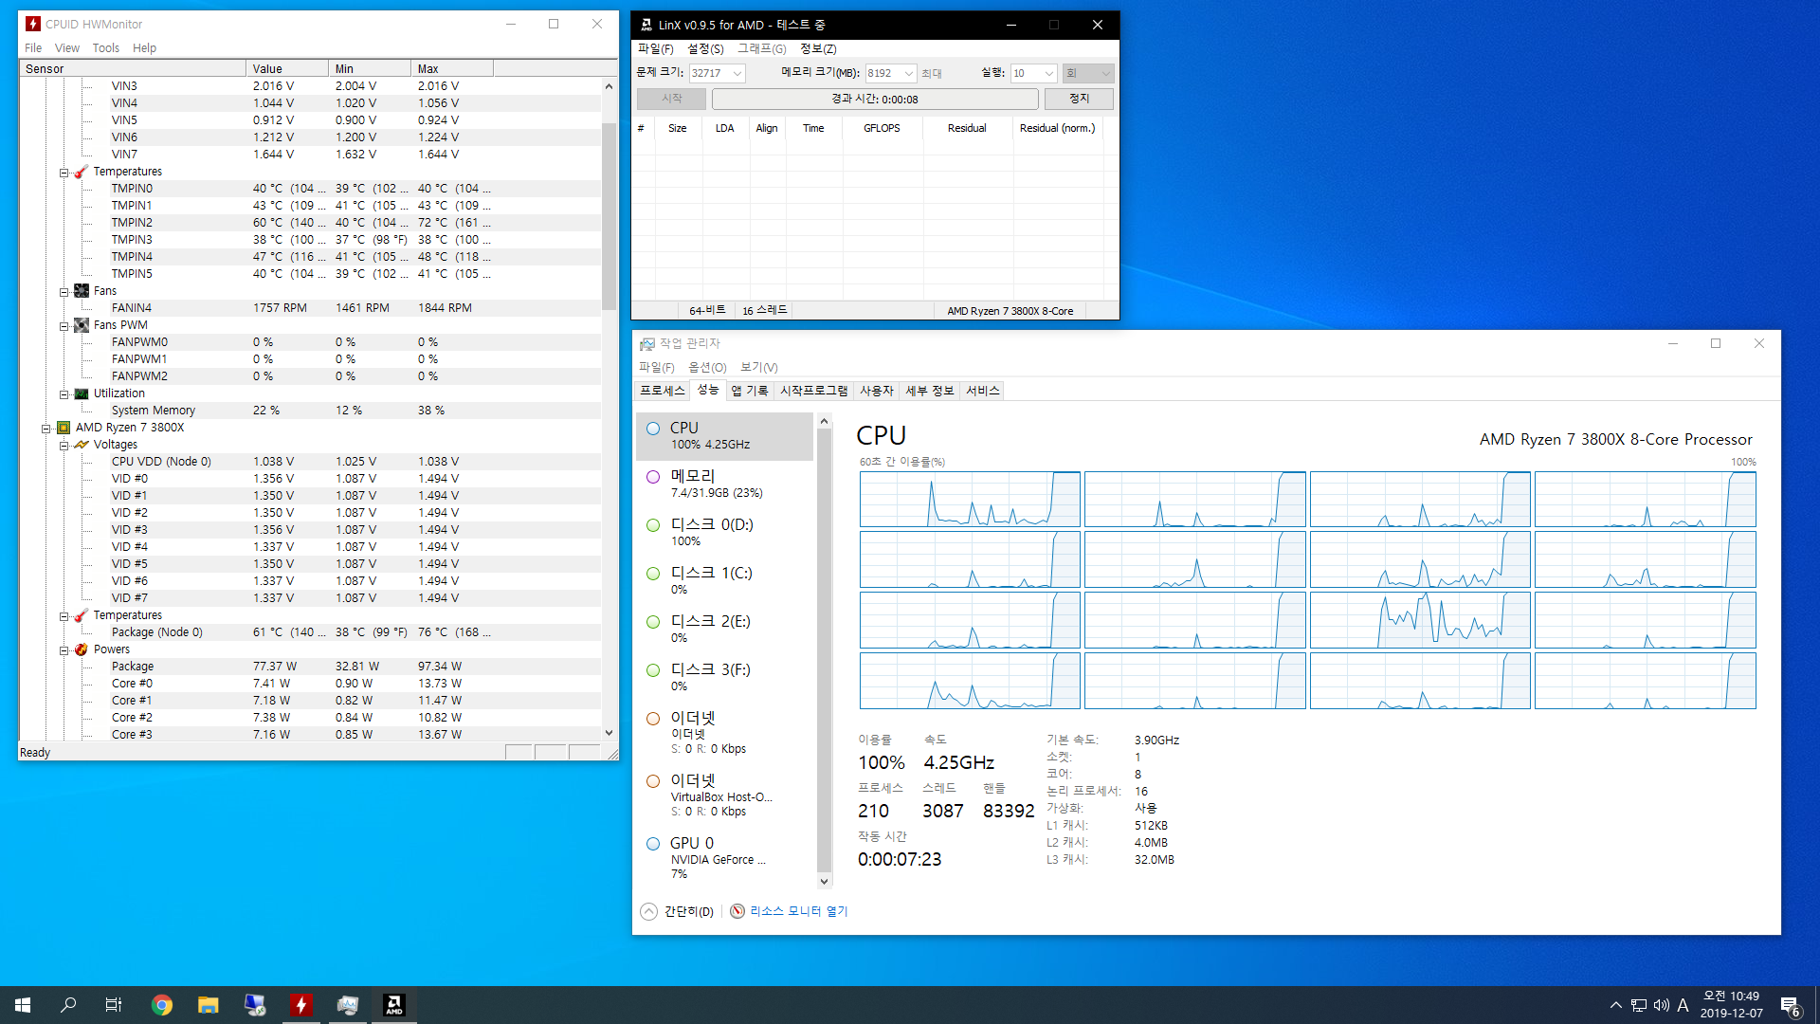Open the Tools menu in HWMonitor
The width and height of the screenshot is (1820, 1024).
105,48
